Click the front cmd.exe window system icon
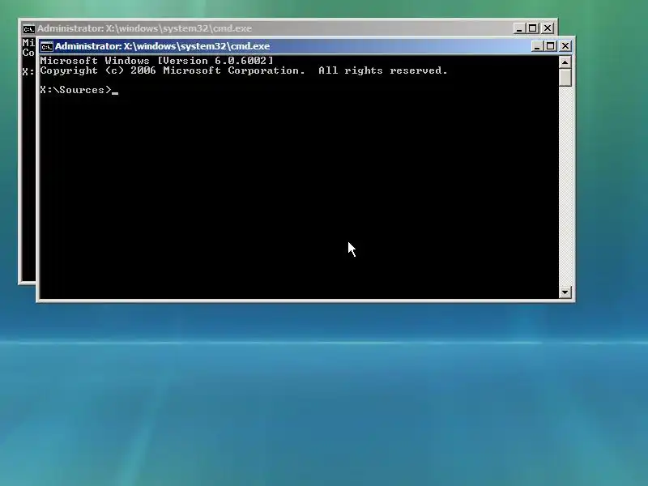The width and height of the screenshot is (648, 486). pyautogui.click(x=47, y=46)
